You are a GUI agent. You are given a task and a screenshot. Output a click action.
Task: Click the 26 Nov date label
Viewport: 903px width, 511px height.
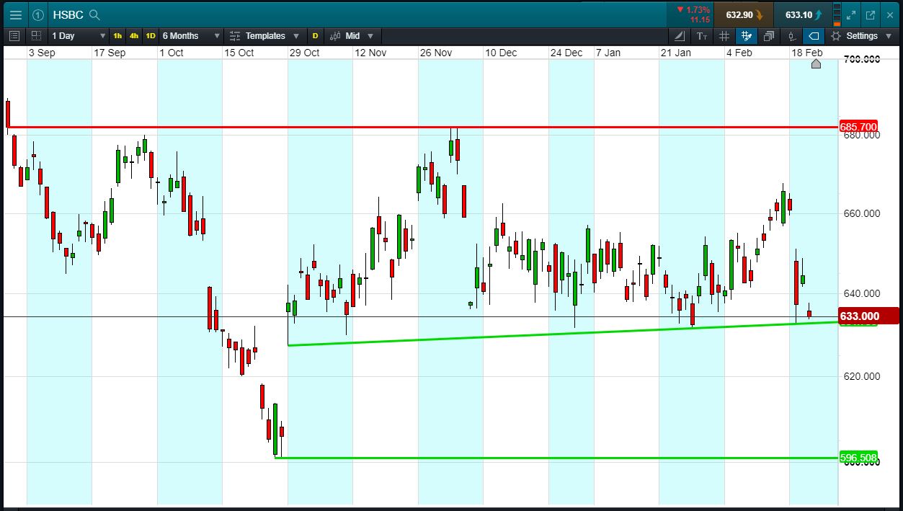[436, 53]
